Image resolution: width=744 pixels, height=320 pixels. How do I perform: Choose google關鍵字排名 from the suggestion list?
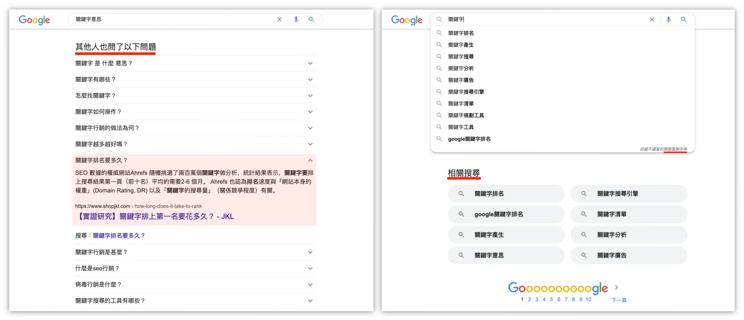pos(469,139)
